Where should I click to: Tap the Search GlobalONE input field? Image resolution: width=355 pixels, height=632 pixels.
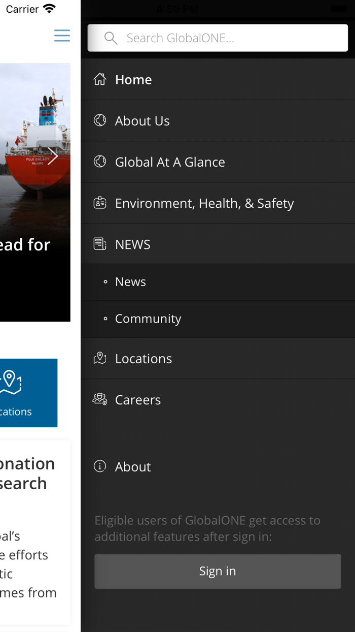click(x=218, y=37)
